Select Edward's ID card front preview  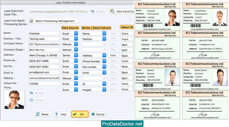tap(157, 76)
